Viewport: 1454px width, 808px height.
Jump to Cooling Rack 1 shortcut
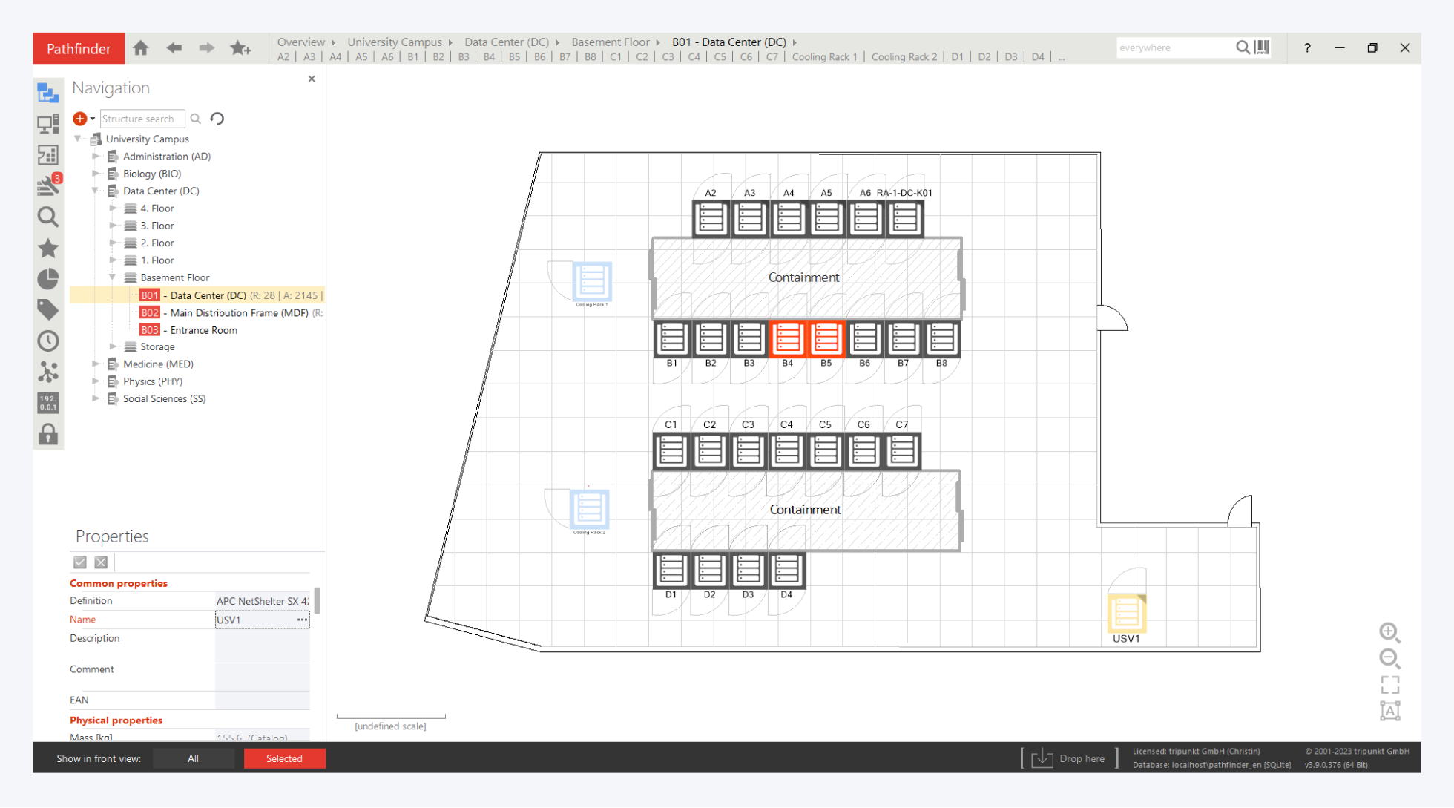pyautogui.click(x=823, y=57)
